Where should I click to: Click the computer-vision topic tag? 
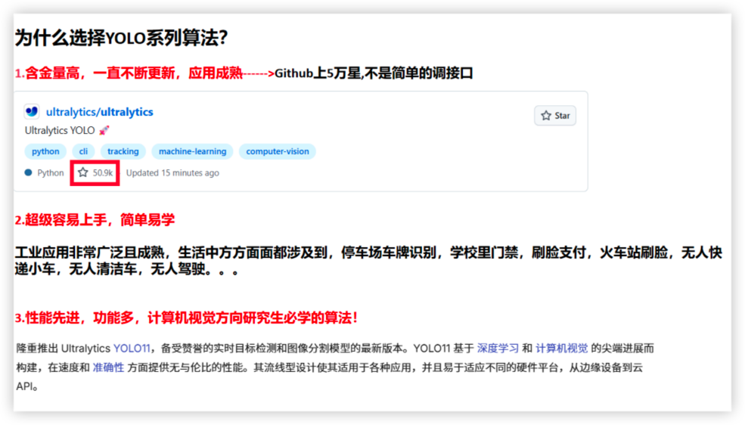coord(277,151)
